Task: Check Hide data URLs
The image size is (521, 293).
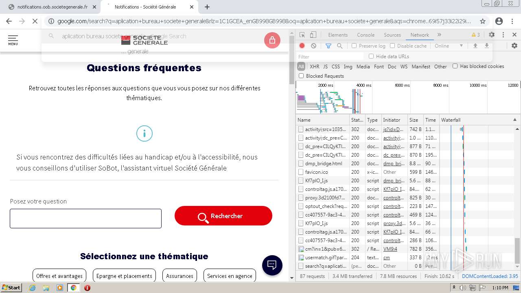Action: point(371,56)
